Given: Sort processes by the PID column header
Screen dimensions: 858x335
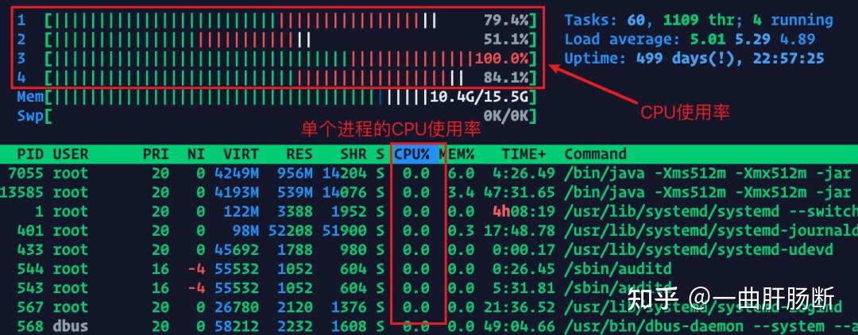Looking at the screenshot, I should 30,154.
